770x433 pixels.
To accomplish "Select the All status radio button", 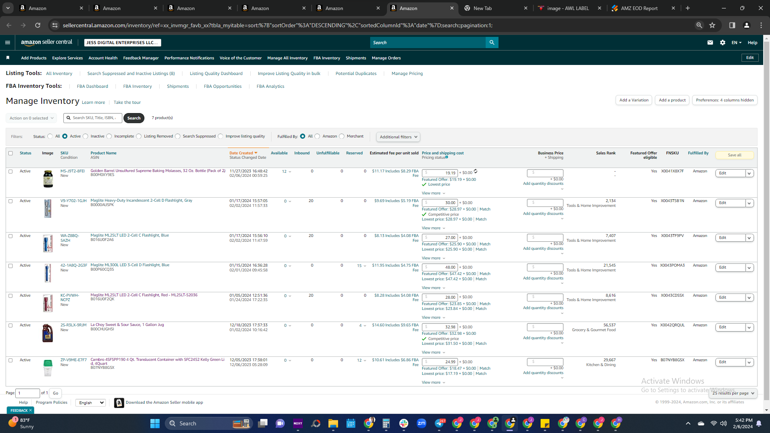I will click(x=50, y=136).
